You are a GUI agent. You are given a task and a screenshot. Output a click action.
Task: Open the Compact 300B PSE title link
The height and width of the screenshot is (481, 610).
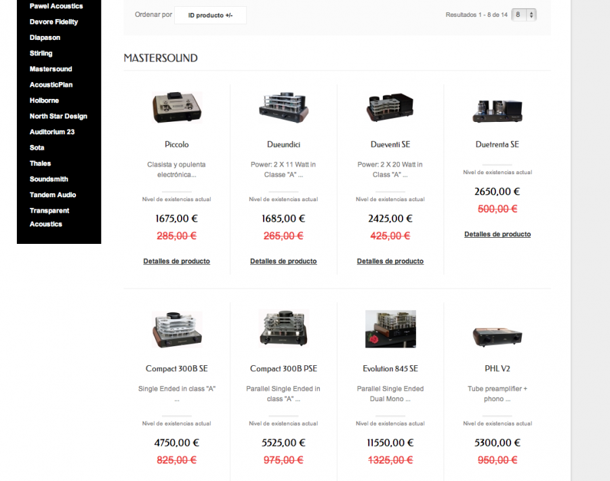click(x=283, y=369)
